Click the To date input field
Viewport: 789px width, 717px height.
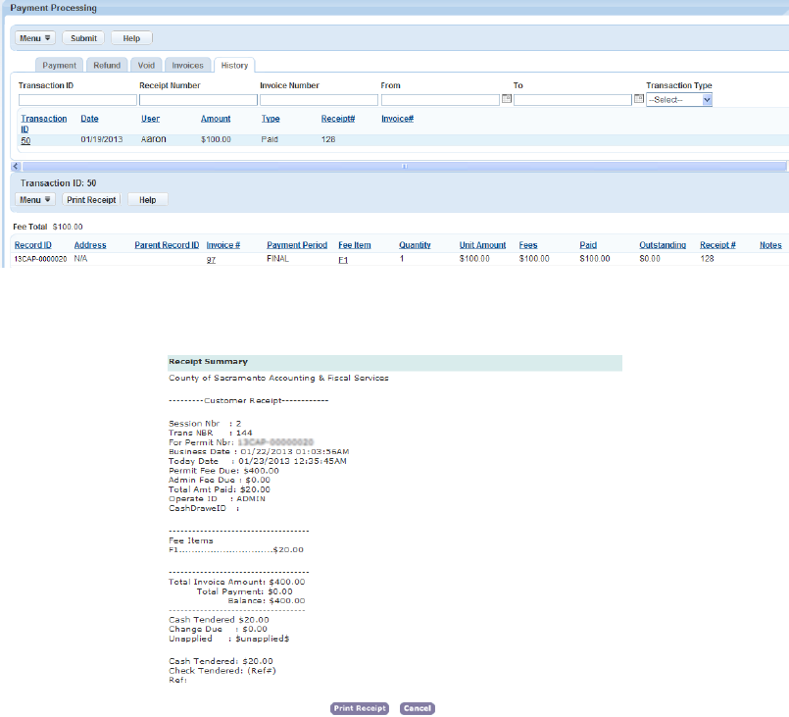[x=572, y=100]
